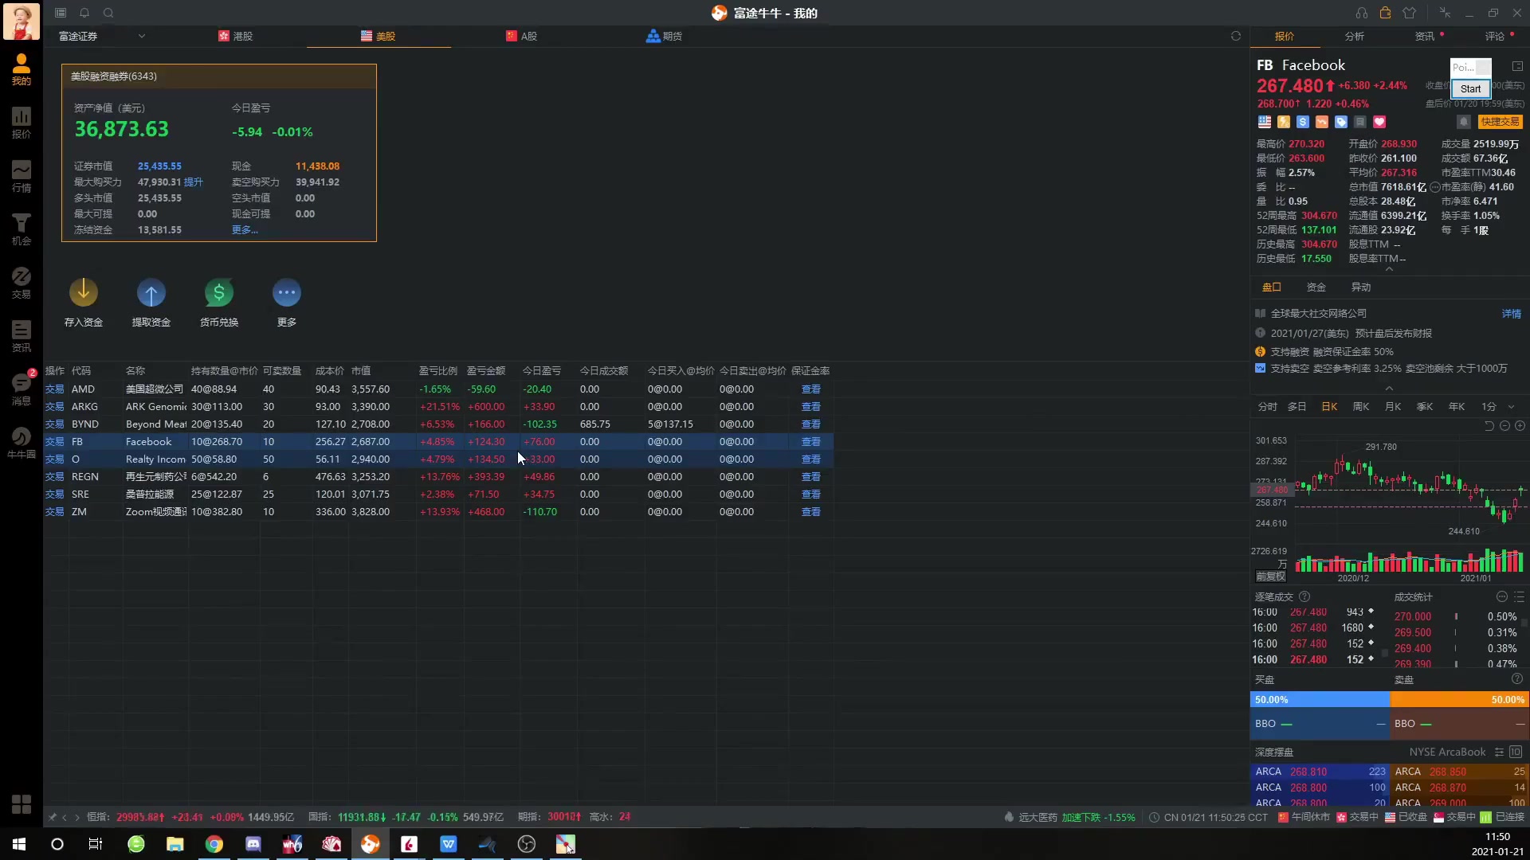1530x860 pixels.
Task: Expand the 1分 interval dropdown arrow
Action: [x=1511, y=407]
